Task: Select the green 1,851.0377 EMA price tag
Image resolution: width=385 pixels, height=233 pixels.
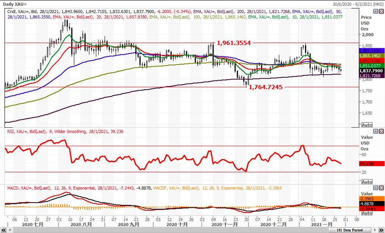Action: click(x=372, y=65)
